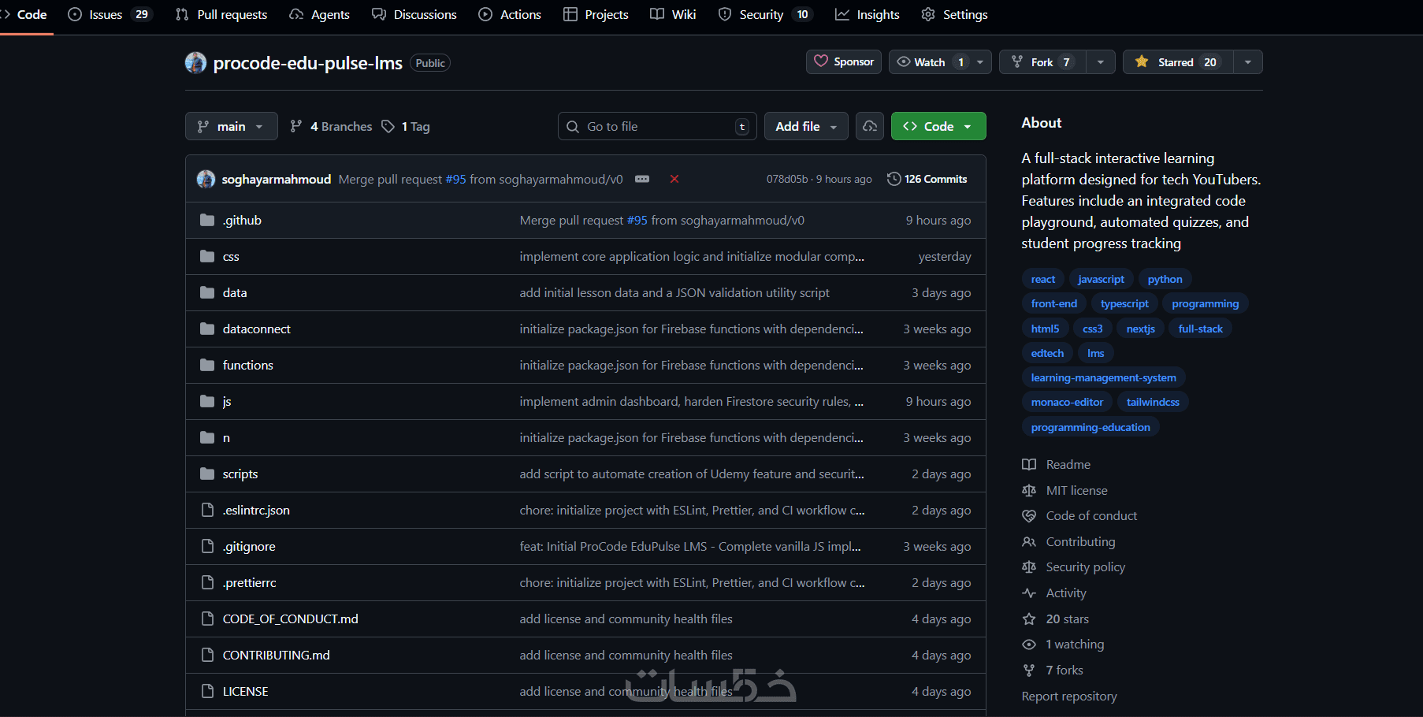View the Code of conduct link

tap(1080, 516)
